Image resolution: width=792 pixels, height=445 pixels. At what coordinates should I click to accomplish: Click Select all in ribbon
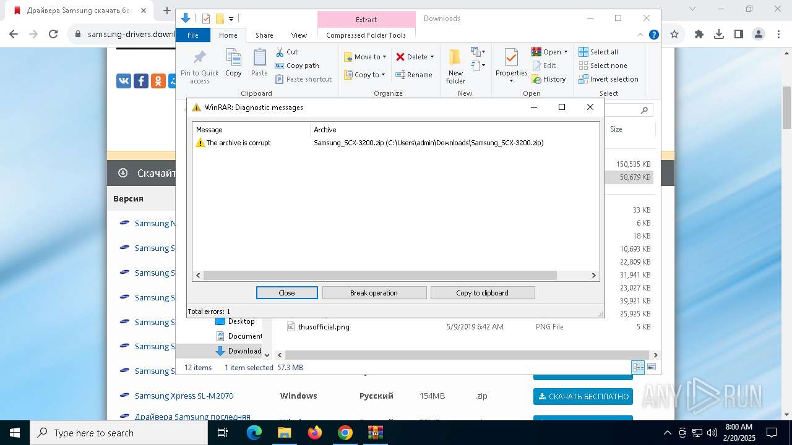point(598,52)
